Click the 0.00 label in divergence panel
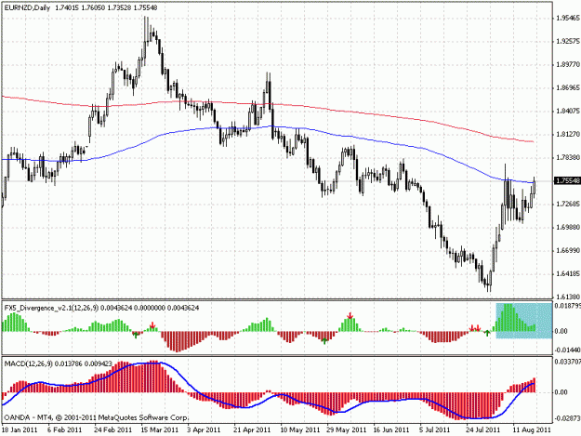Viewport: 581px width, 436px height. (562, 331)
